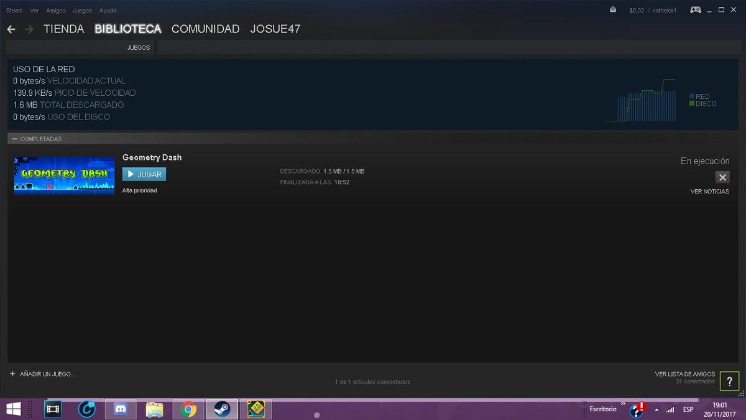Click the DESCARGADO 1.5 MB / 1.5 MB text
746x420 pixels.
322,171
